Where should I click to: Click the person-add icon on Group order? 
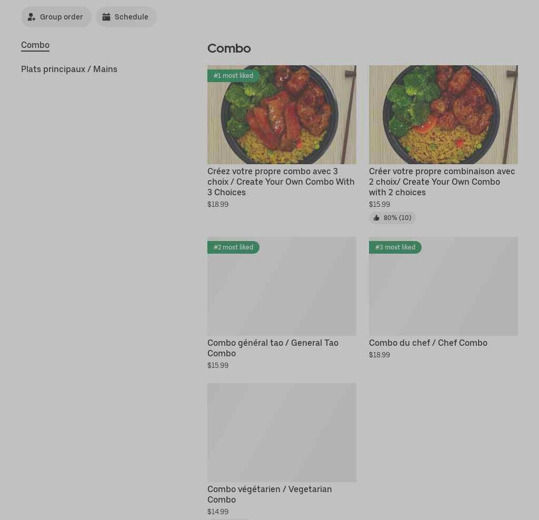click(x=32, y=17)
